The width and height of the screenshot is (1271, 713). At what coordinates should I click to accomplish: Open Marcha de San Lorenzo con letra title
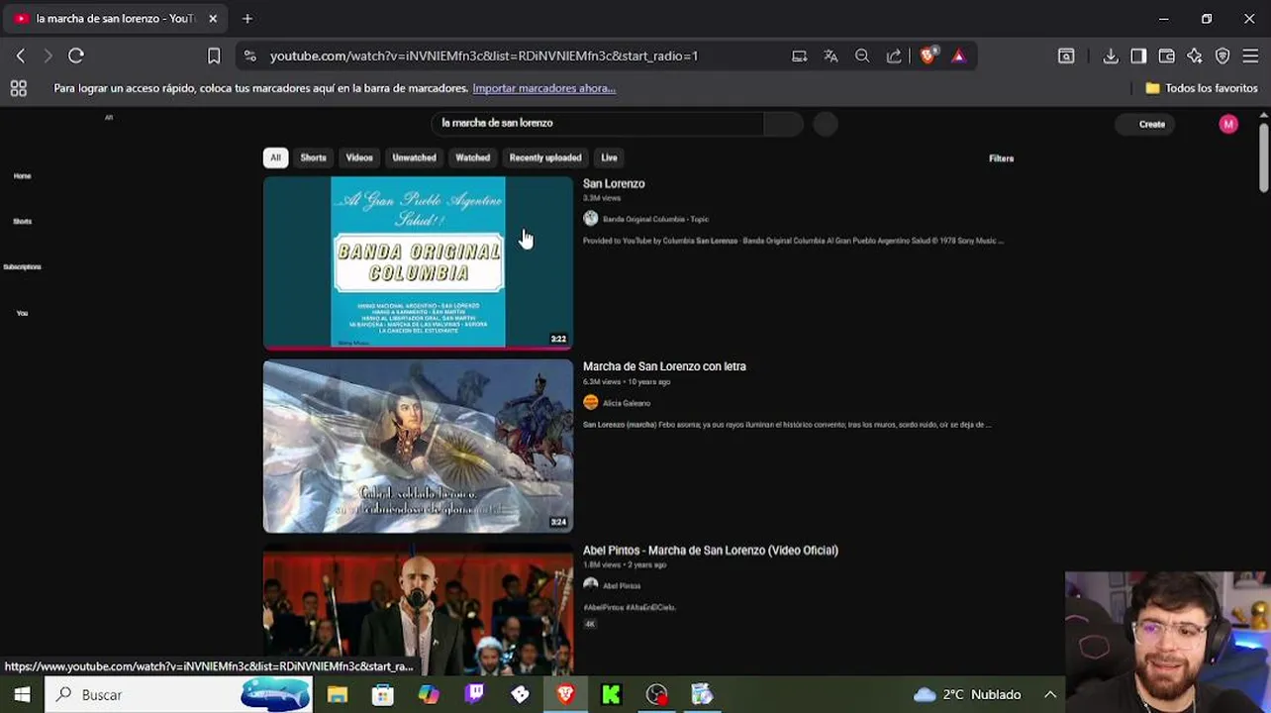(664, 366)
